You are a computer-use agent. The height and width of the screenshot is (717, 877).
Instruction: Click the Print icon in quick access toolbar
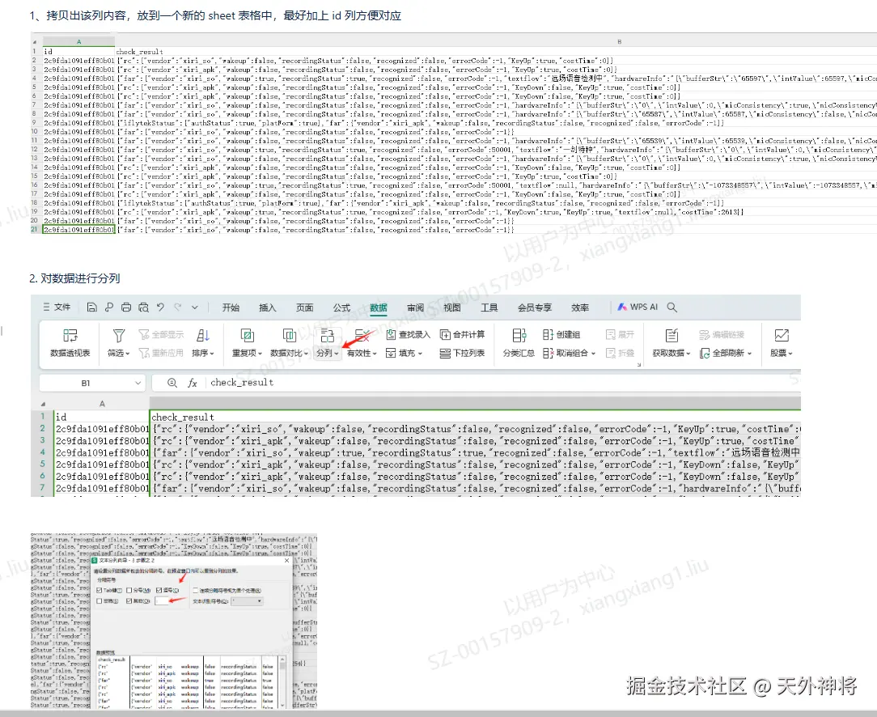pyautogui.click(x=126, y=307)
